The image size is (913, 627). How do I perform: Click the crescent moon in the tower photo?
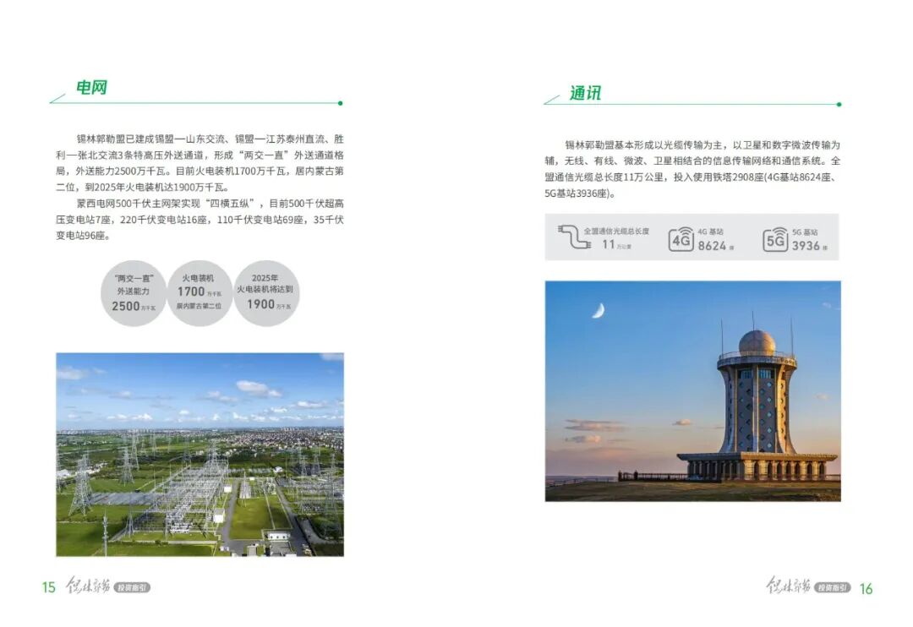click(x=598, y=311)
